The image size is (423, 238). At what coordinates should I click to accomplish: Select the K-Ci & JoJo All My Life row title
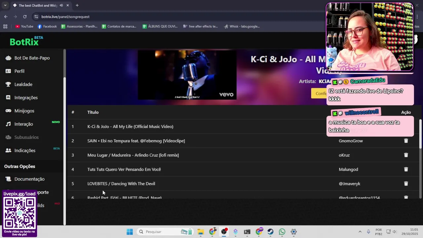(130, 126)
